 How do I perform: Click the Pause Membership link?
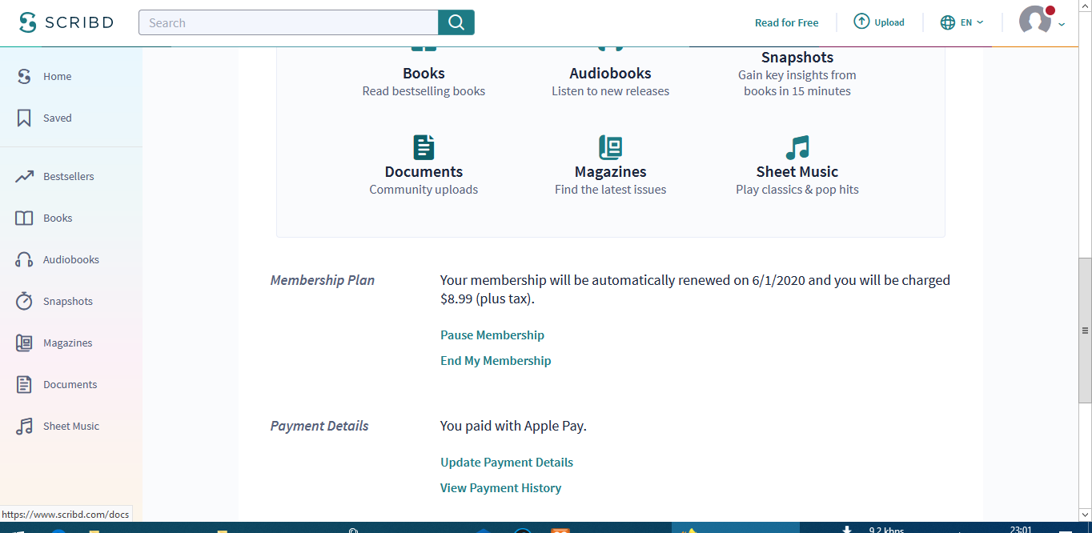492,335
